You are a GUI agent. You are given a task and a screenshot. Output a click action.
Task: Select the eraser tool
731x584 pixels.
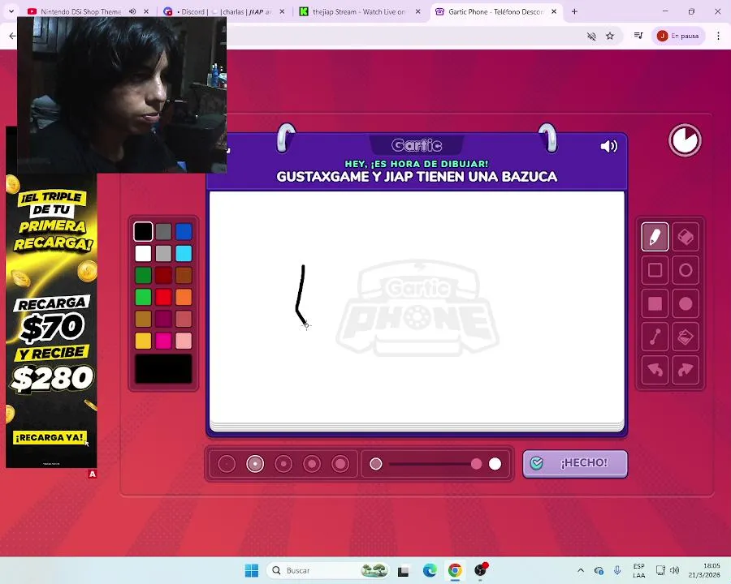pyautogui.click(x=686, y=237)
